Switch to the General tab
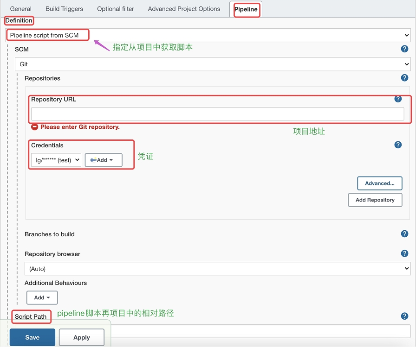The image size is (416, 347). point(21,9)
